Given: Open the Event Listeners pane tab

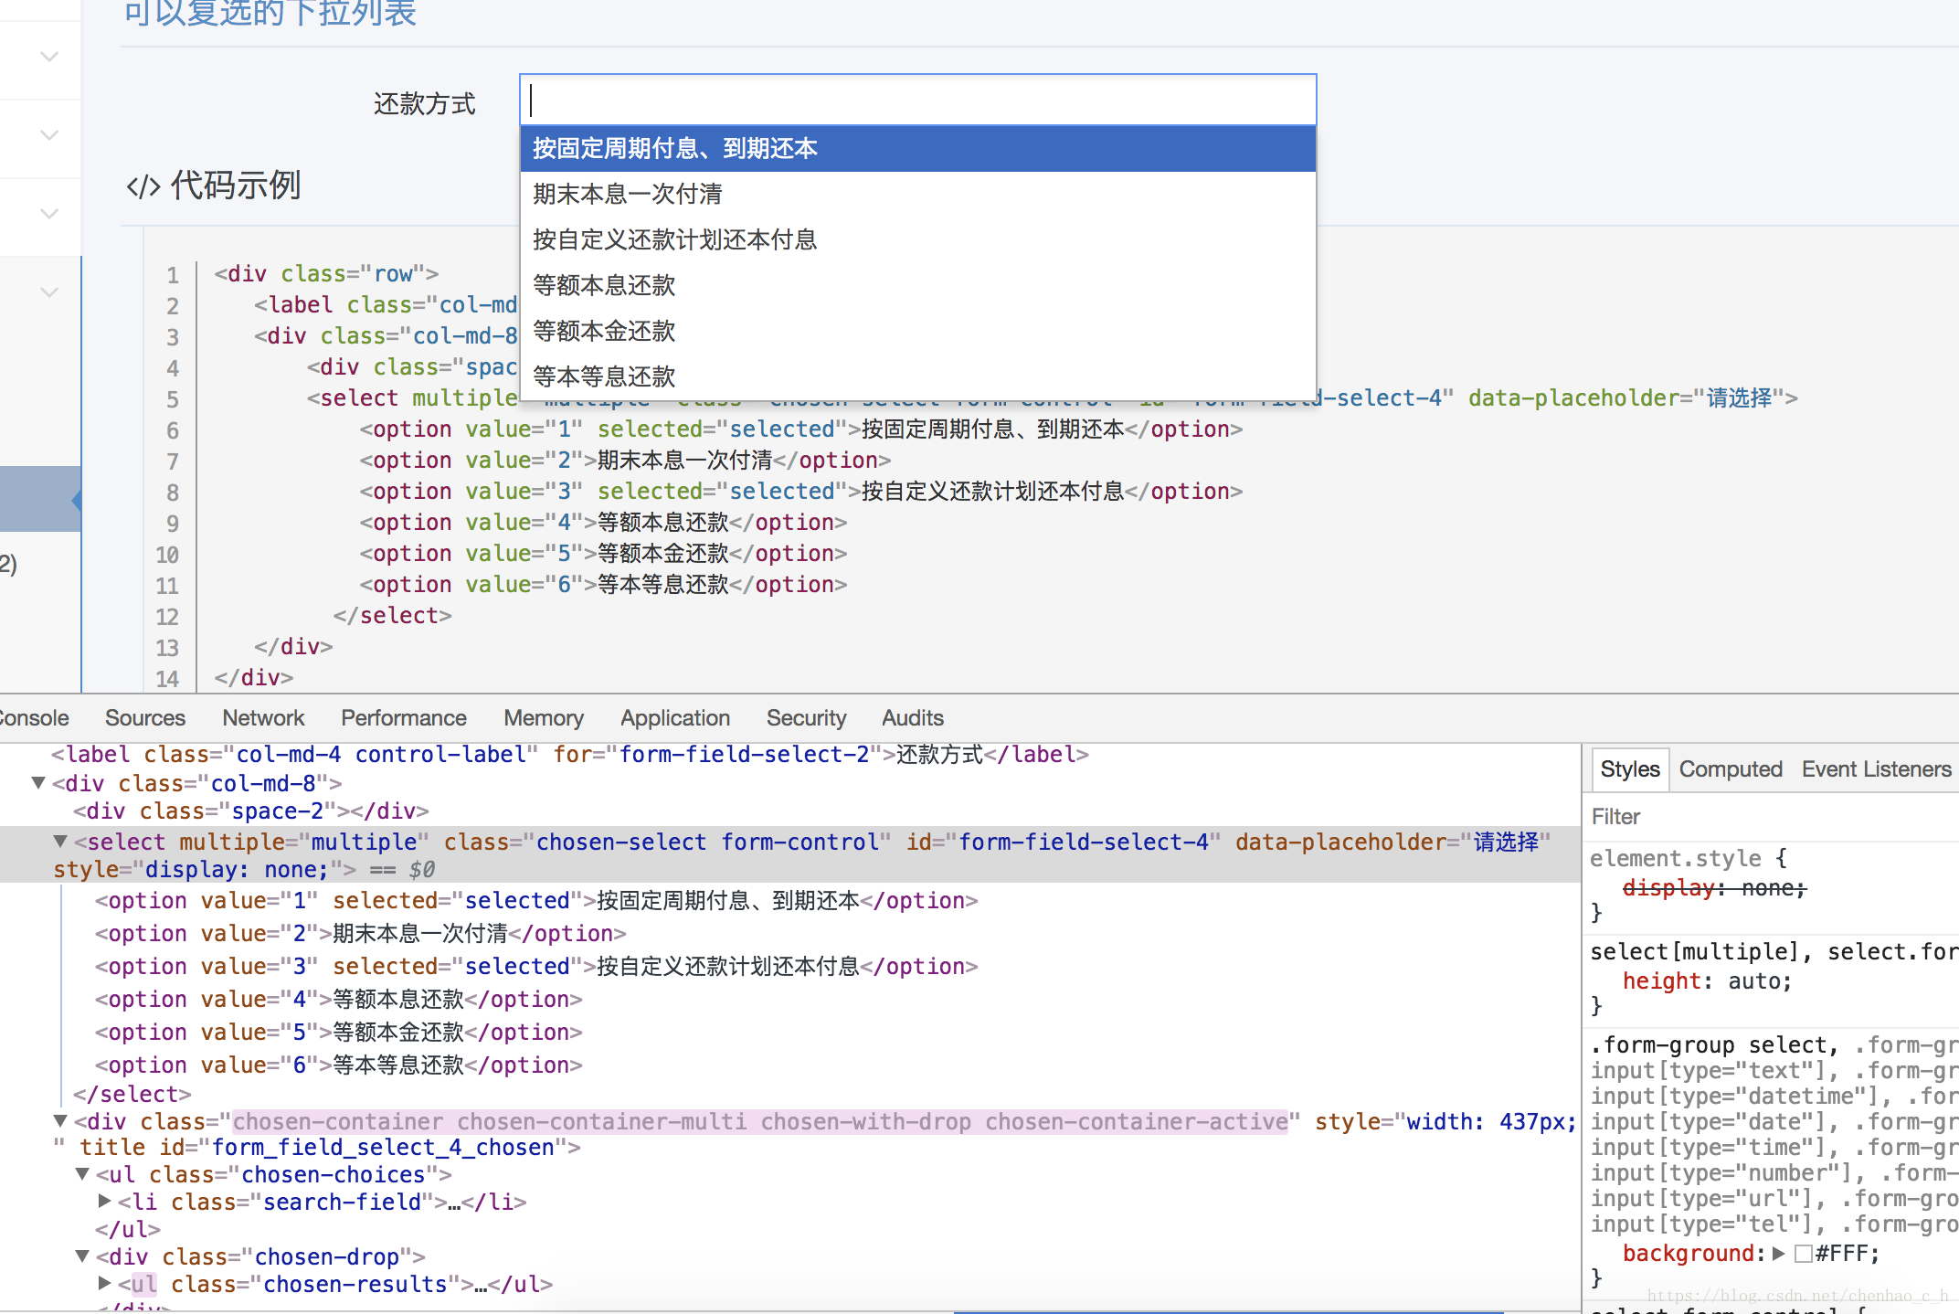Looking at the screenshot, I should click(x=1877, y=769).
